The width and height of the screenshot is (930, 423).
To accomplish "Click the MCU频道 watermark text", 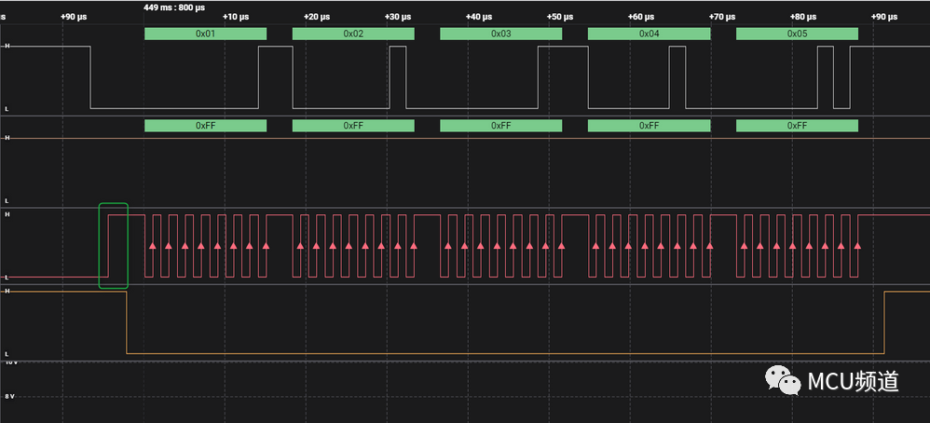I will click(x=852, y=381).
